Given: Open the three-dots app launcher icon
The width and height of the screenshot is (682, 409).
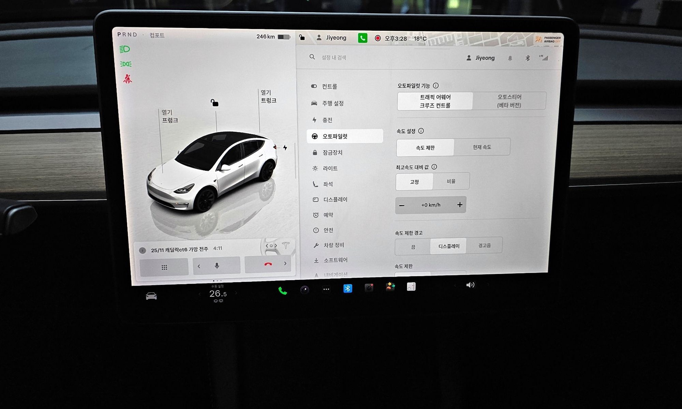Looking at the screenshot, I should coord(326,289).
